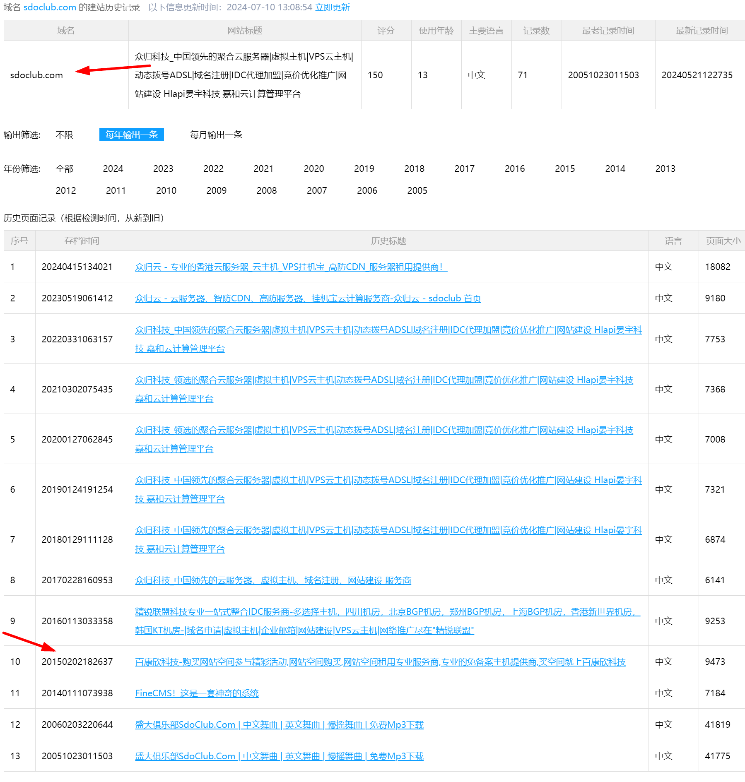Viewport: 745px width, 782px height.
Task: Open the 2005 盛大俱乐部SdoClub.Com title link
Action: click(x=279, y=756)
